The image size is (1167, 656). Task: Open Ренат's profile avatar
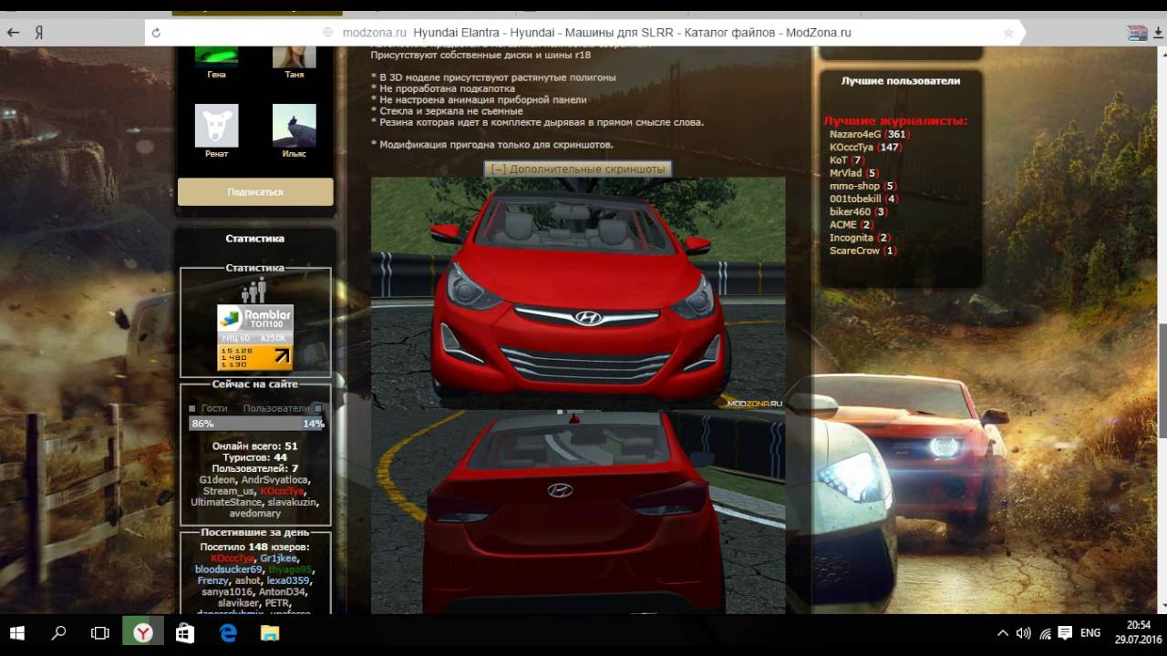pos(216,126)
